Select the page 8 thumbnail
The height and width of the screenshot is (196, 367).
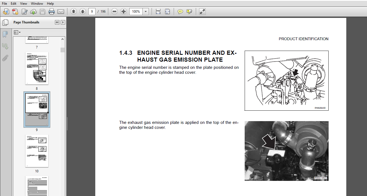37,68
